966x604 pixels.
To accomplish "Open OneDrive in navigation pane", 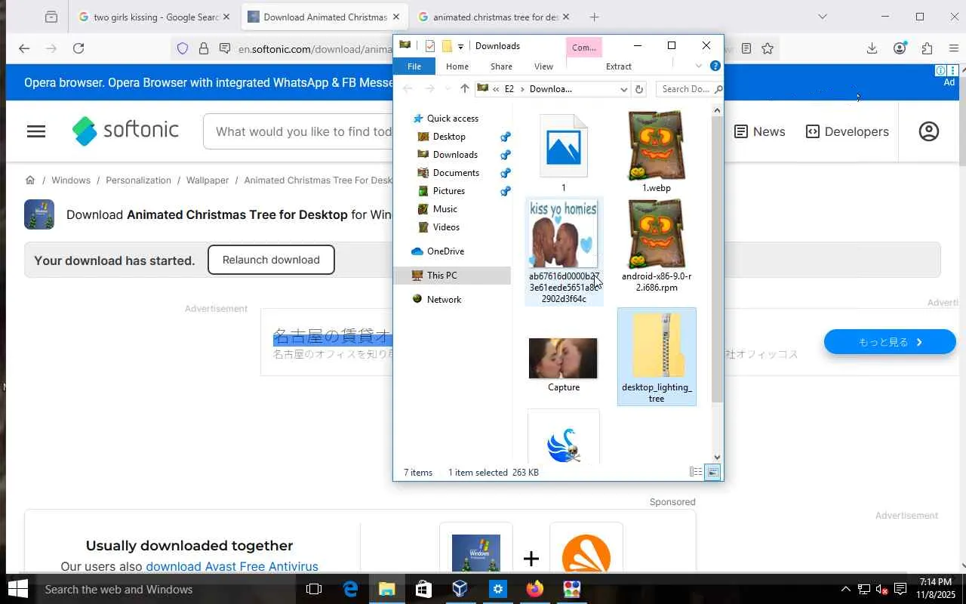I will tap(445, 251).
